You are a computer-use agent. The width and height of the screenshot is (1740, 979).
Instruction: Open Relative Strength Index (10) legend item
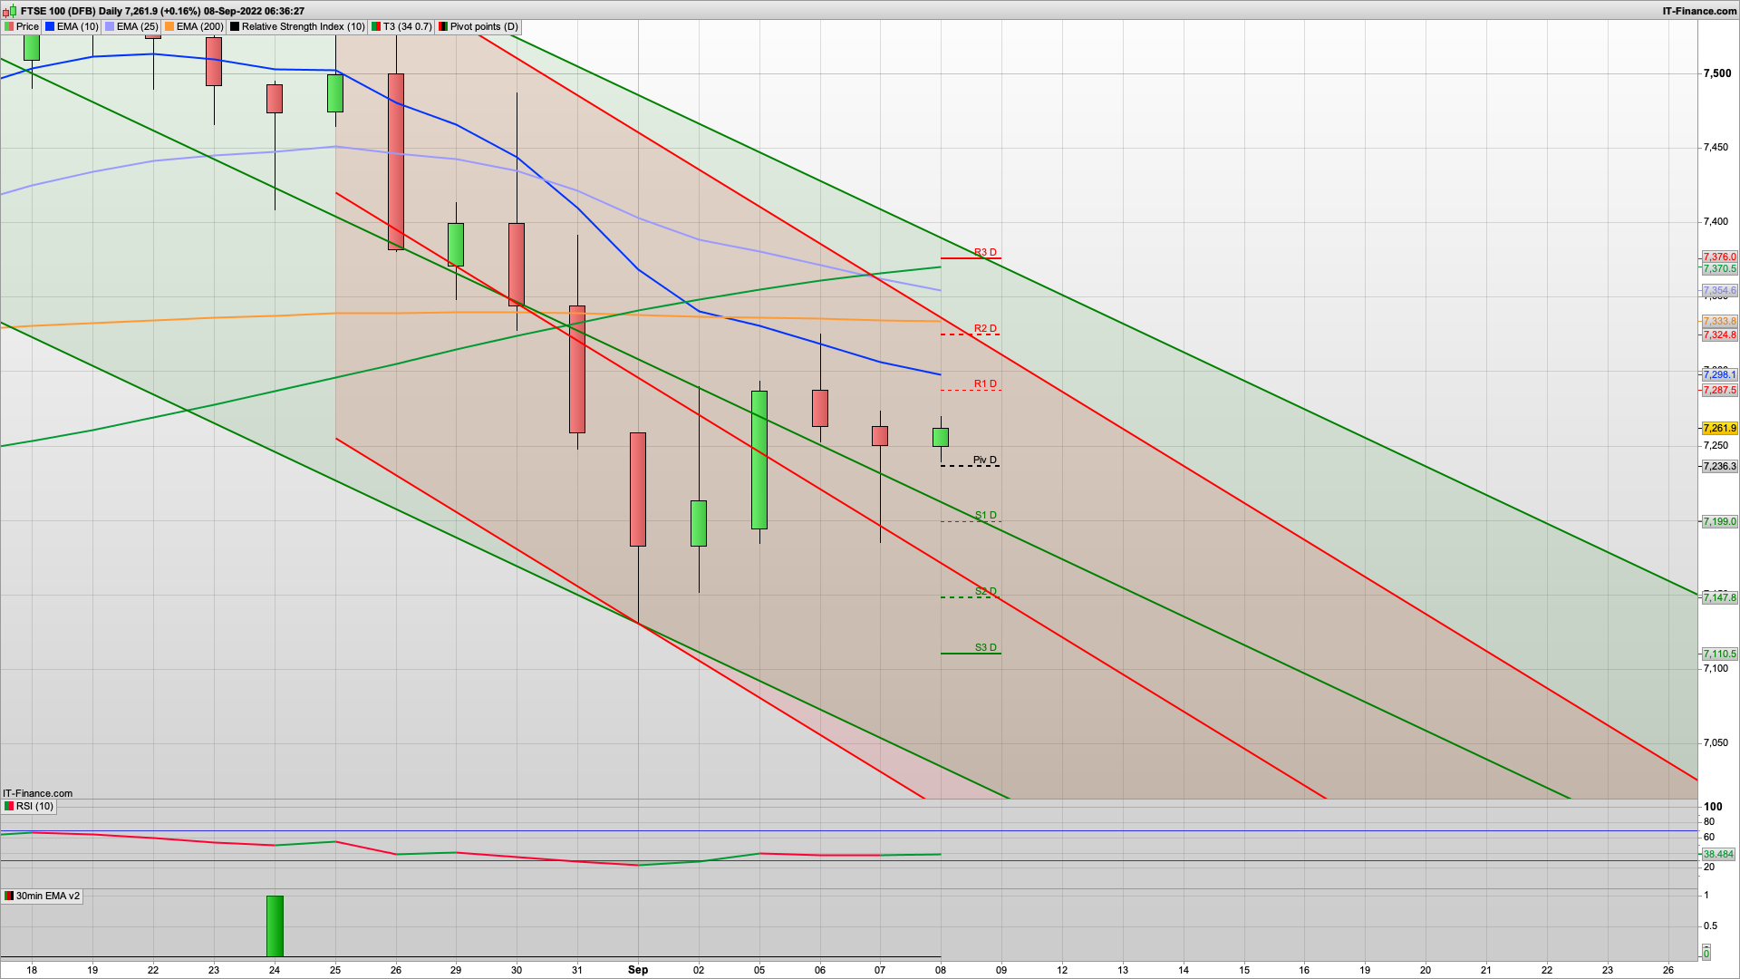coord(297,26)
